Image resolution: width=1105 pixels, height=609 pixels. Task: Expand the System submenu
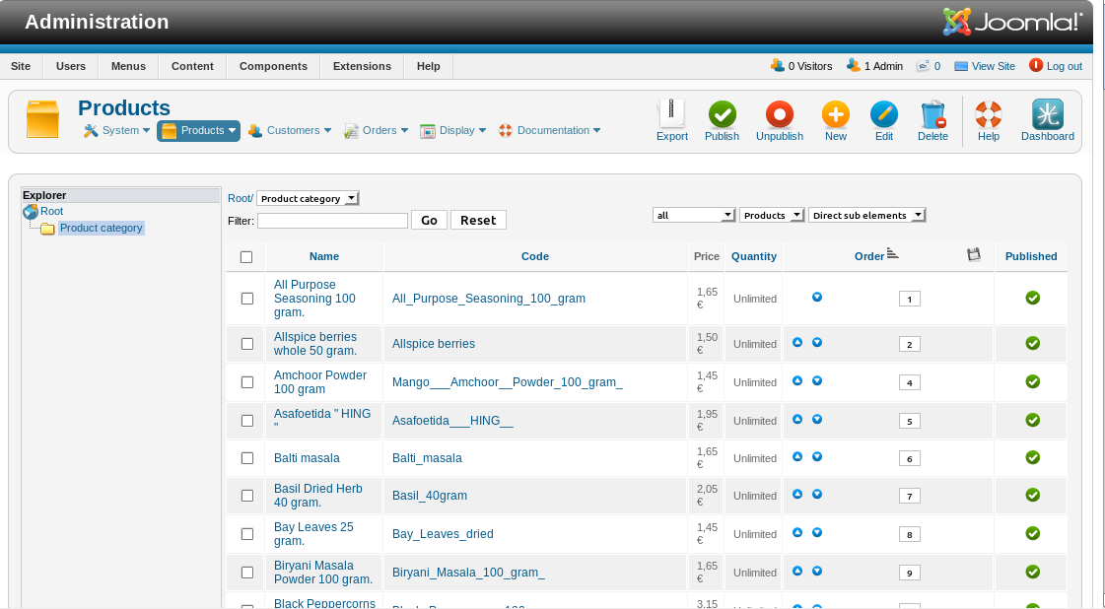[117, 130]
